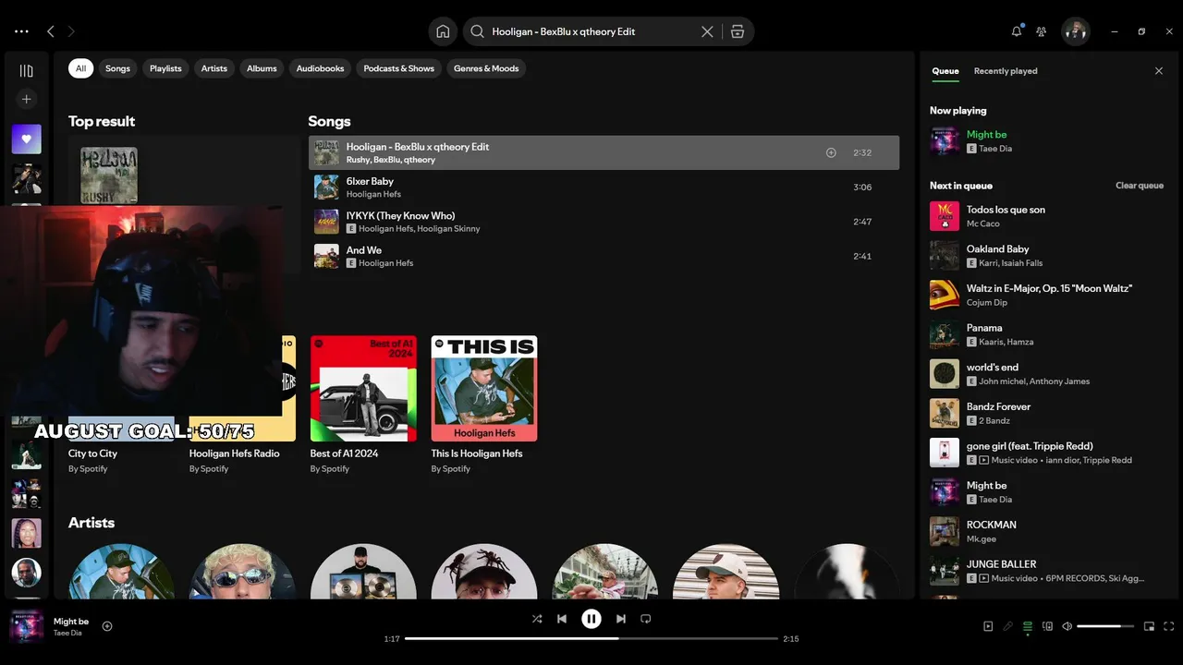This screenshot has width=1183, height=665.
Task: Filter results by Playlists
Action: click(x=165, y=68)
